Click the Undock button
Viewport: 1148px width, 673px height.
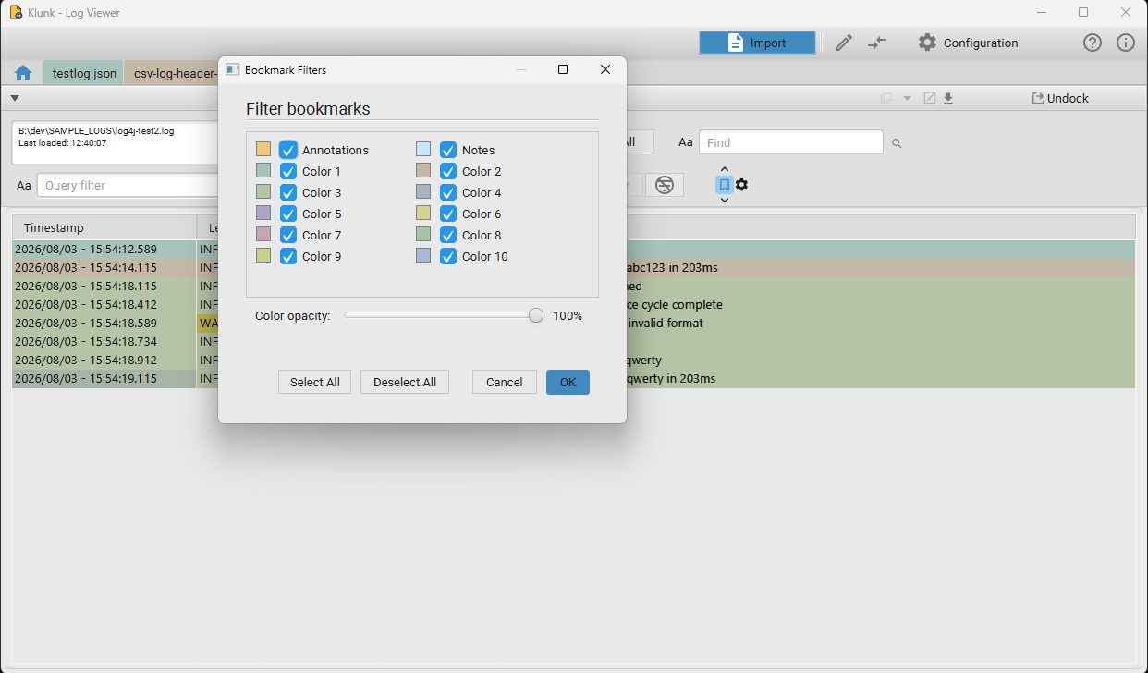tap(1060, 98)
